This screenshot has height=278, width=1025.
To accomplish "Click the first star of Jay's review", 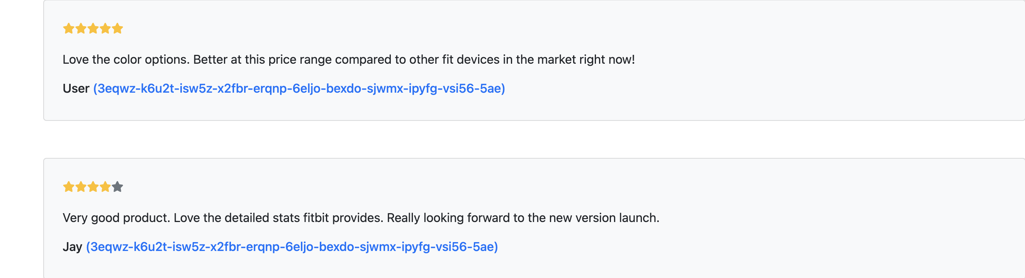I will click(68, 187).
